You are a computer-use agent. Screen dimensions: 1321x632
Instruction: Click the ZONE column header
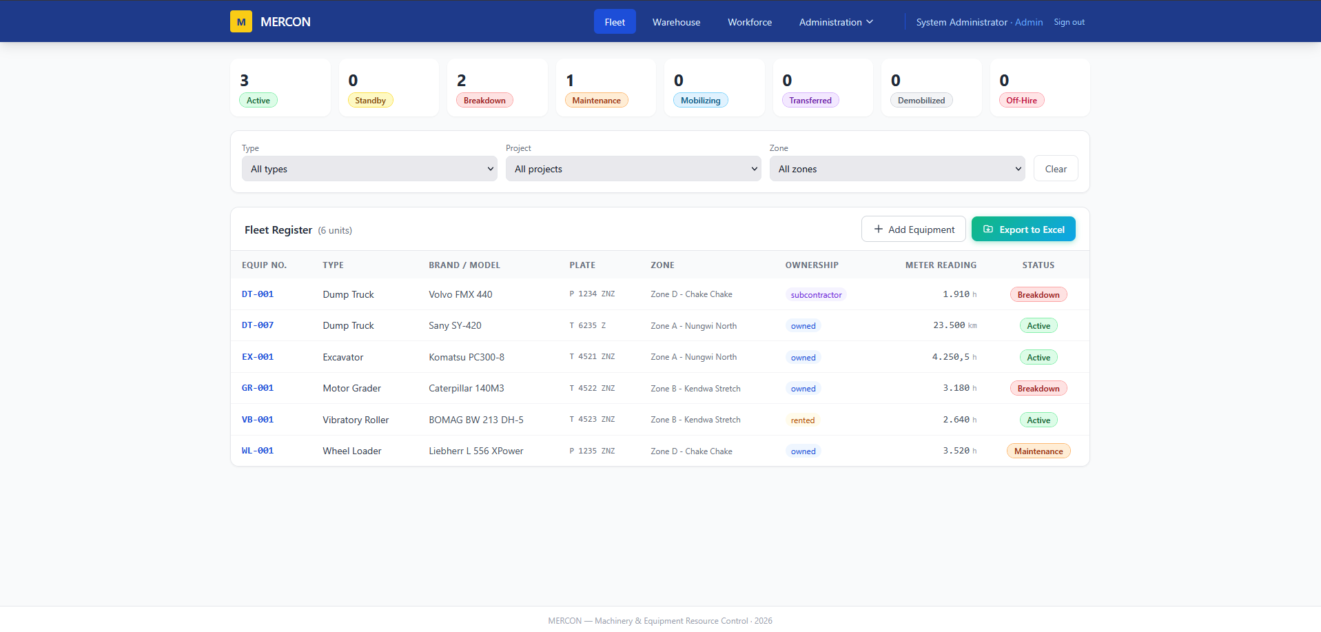click(x=662, y=265)
